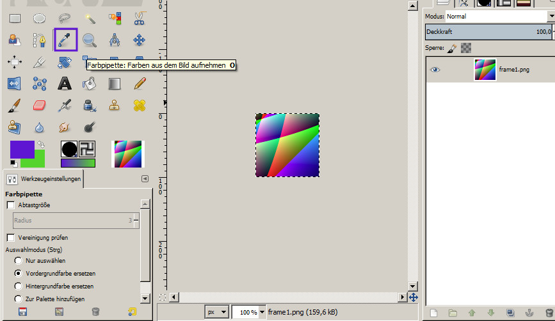This screenshot has width=555, height=321.
Task: Activate the Eraser tool
Action: click(39, 106)
